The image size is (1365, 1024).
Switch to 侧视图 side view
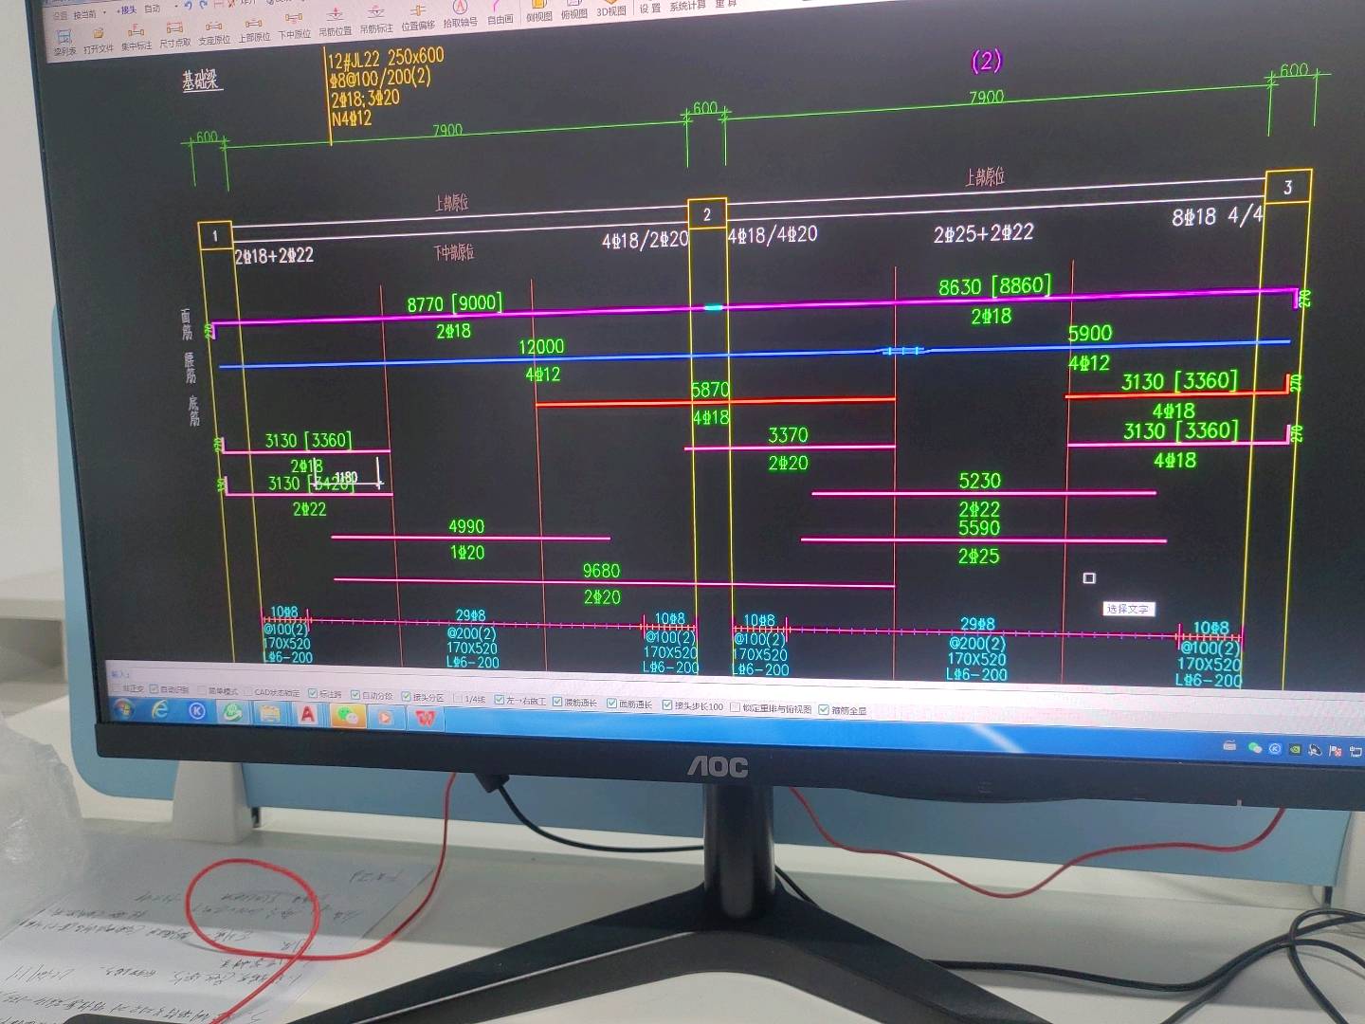click(538, 11)
